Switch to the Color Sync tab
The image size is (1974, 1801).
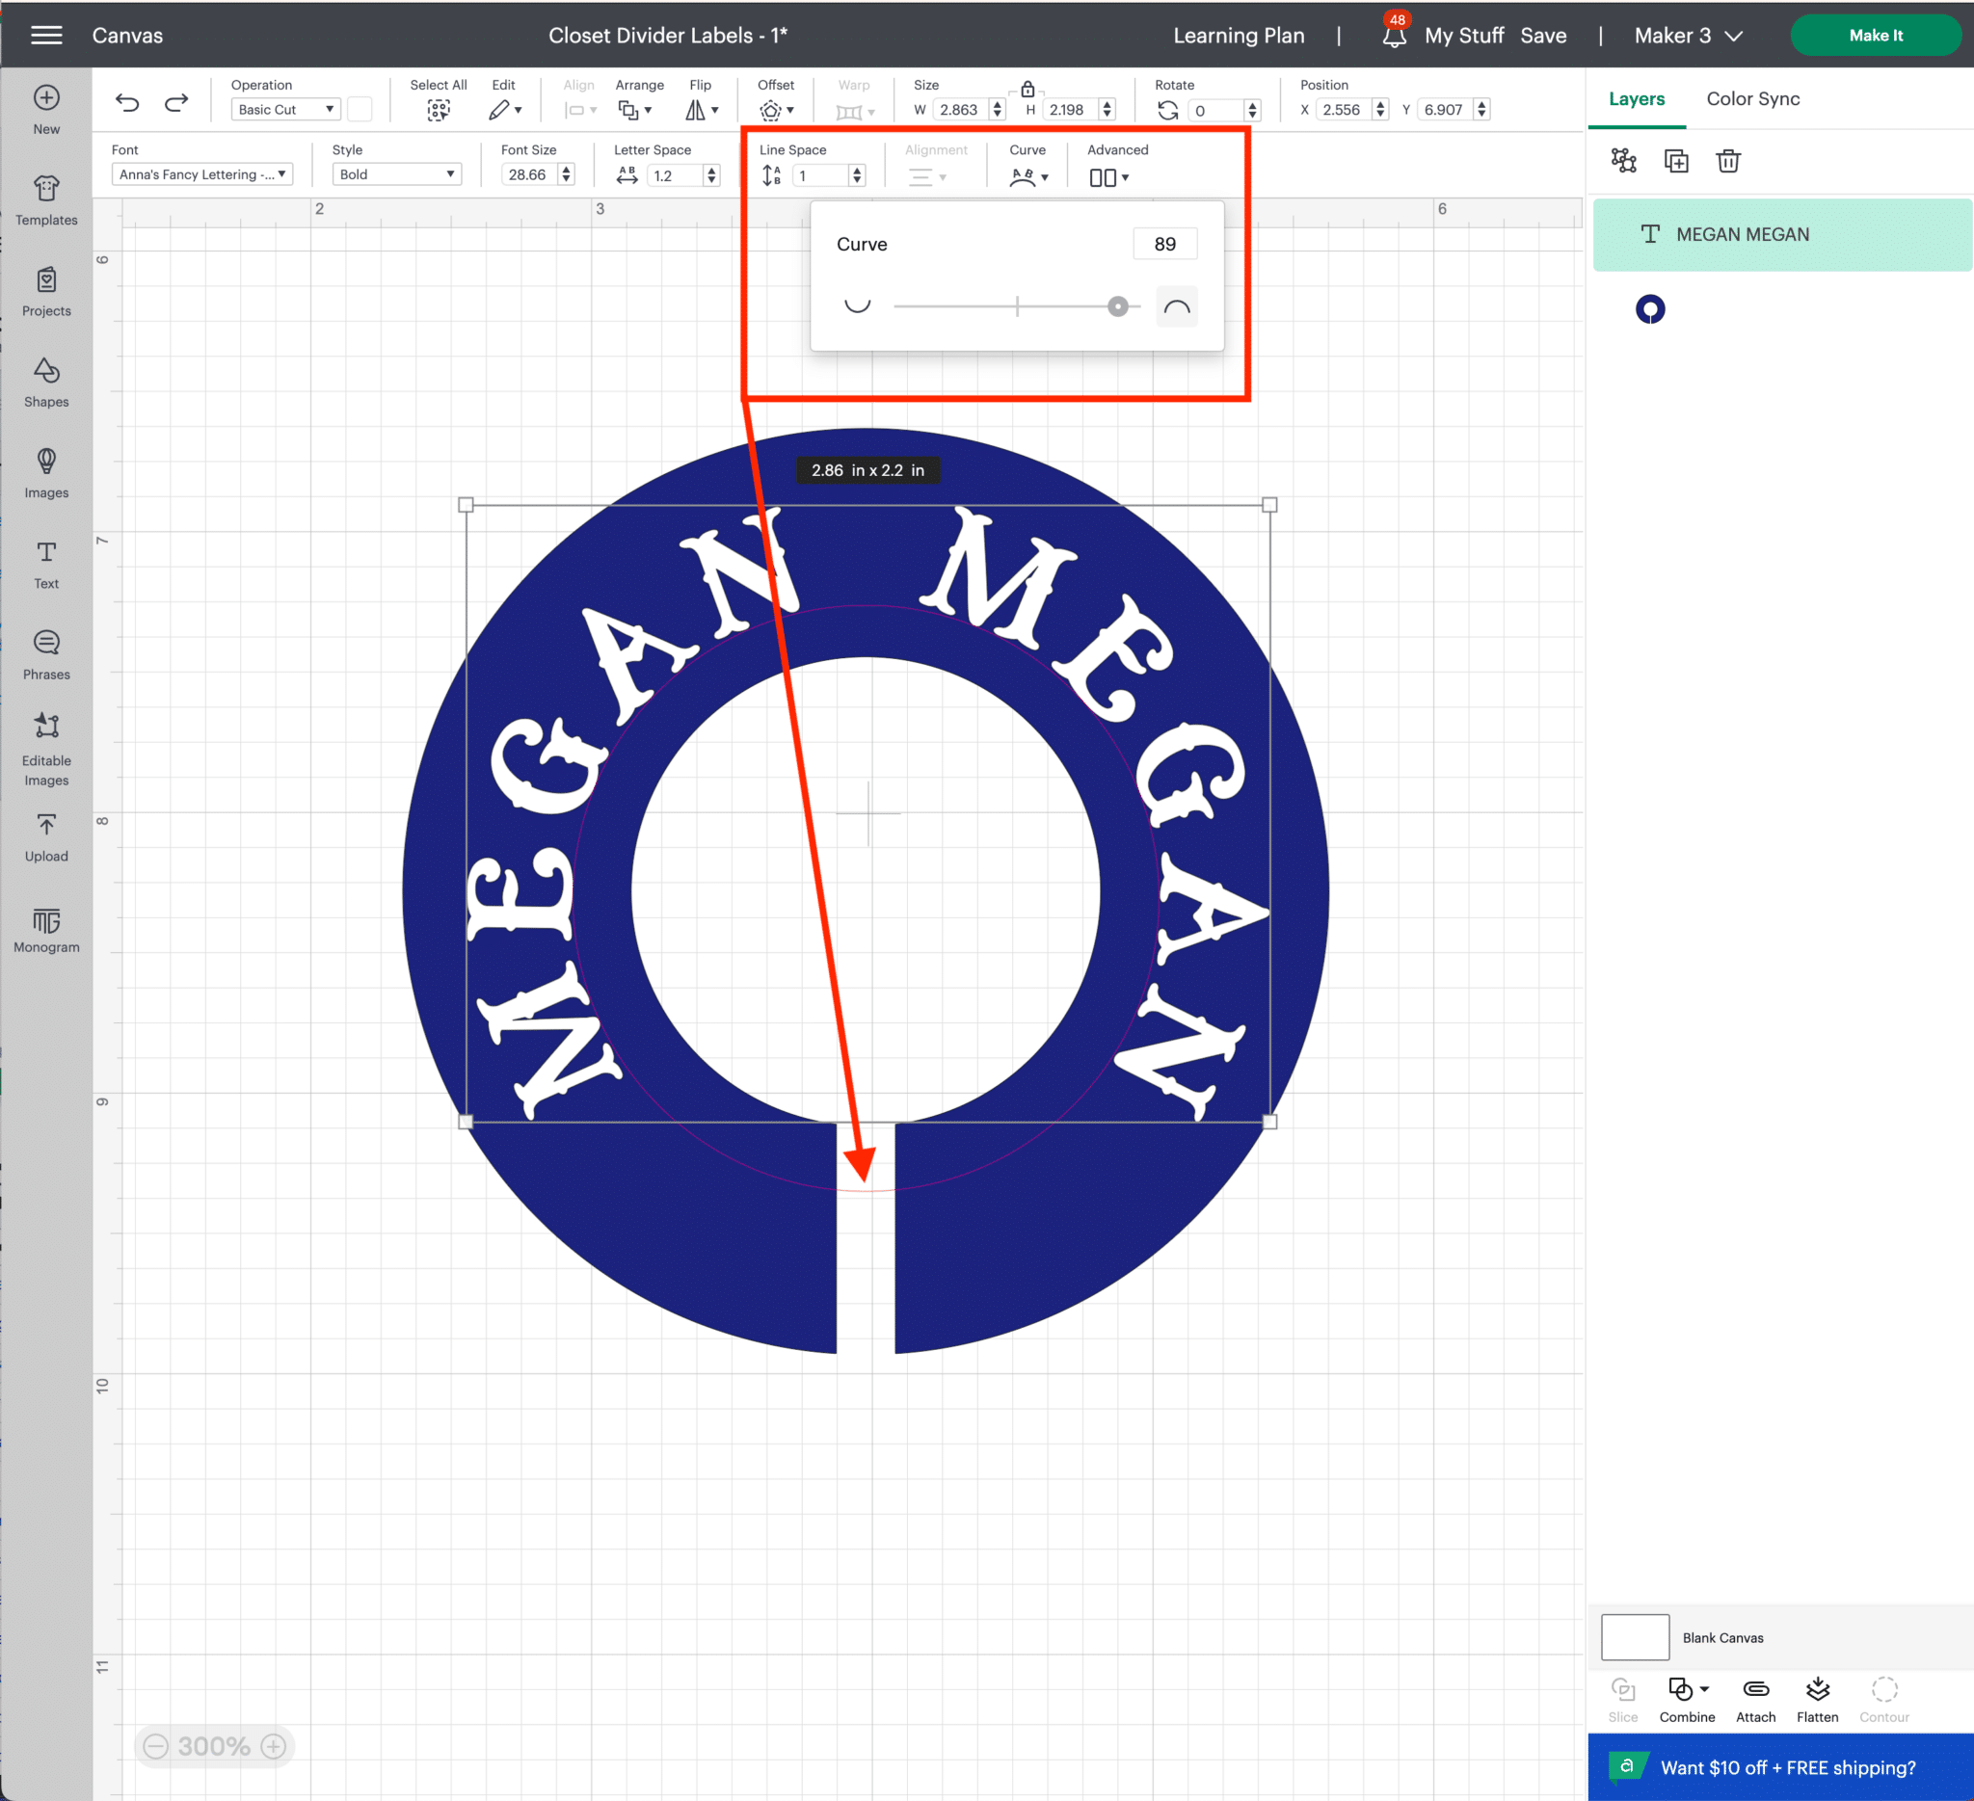pyautogui.click(x=1752, y=98)
